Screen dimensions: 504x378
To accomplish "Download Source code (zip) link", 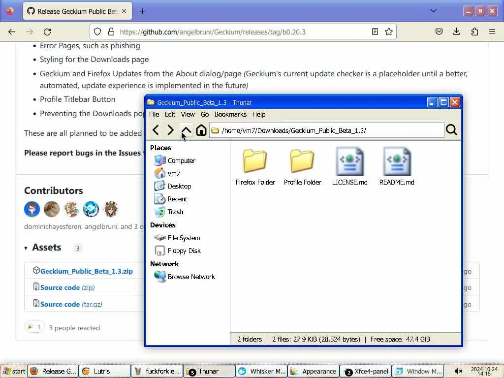I will coord(67,287).
